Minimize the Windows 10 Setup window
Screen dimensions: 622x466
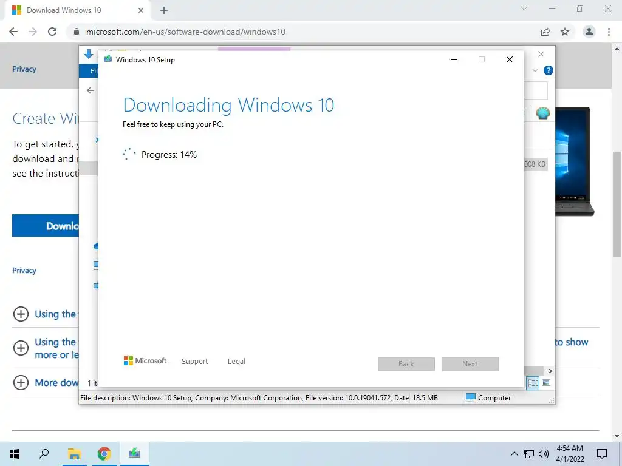(454, 59)
